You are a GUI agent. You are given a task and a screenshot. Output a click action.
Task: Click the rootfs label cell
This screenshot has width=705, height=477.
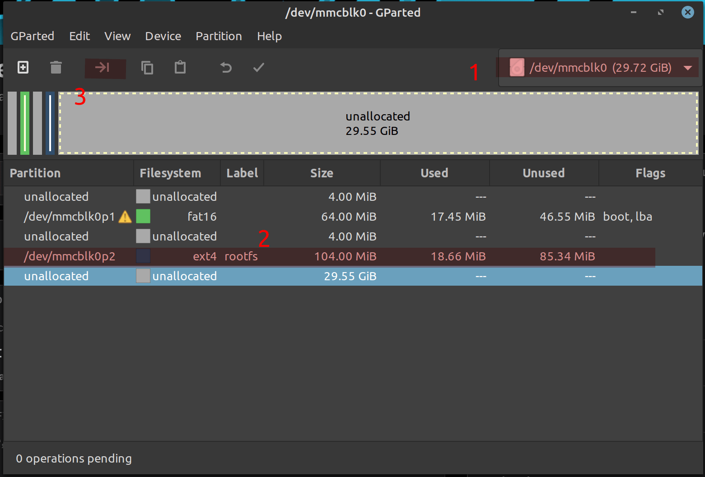tap(241, 256)
